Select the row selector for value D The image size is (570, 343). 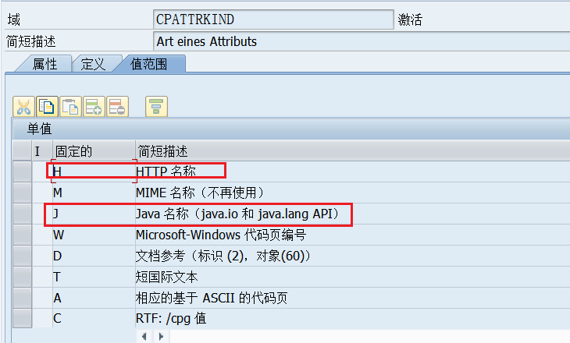(x=22, y=256)
